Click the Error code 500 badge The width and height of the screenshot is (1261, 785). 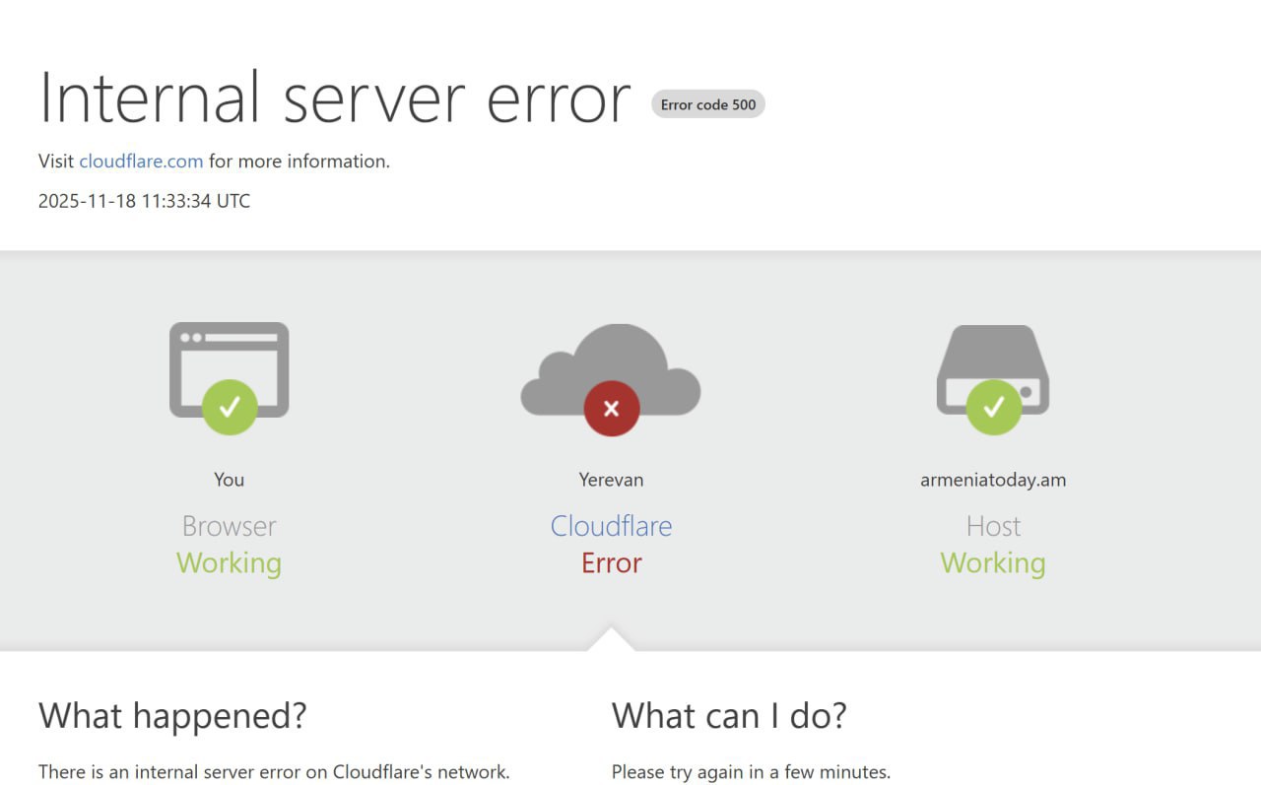point(707,104)
